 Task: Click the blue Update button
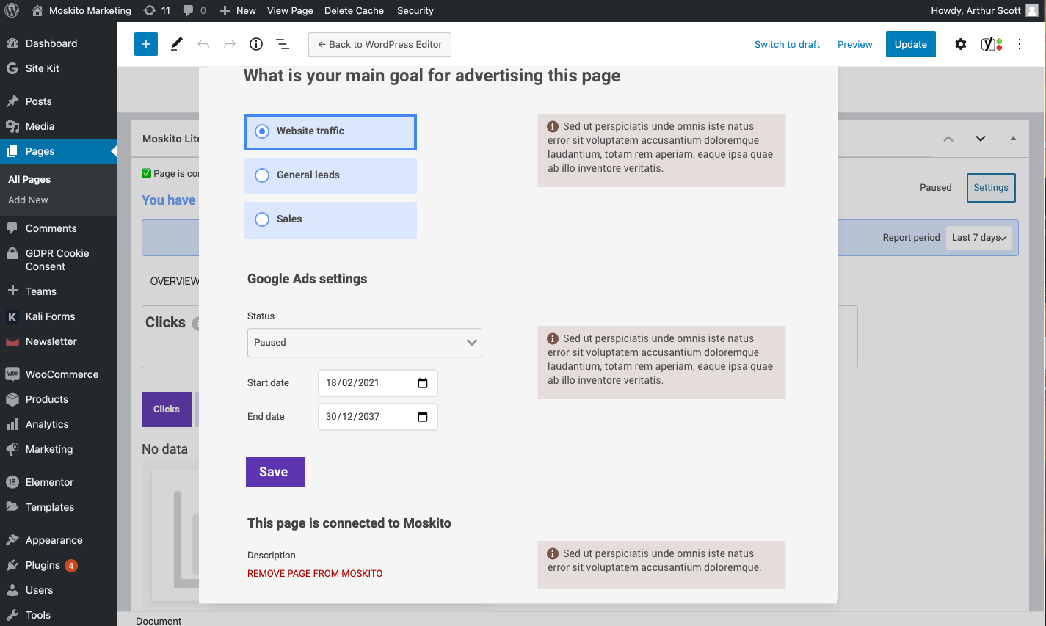(x=911, y=44)
